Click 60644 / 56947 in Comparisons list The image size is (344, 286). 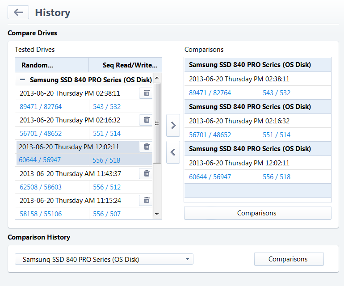pos(210,177)
